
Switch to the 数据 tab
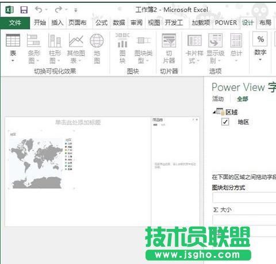tap(119, 23)
